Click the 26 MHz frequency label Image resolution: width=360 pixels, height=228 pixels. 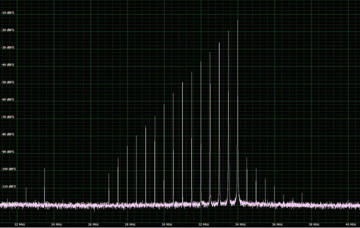click(x=93, y=224)
